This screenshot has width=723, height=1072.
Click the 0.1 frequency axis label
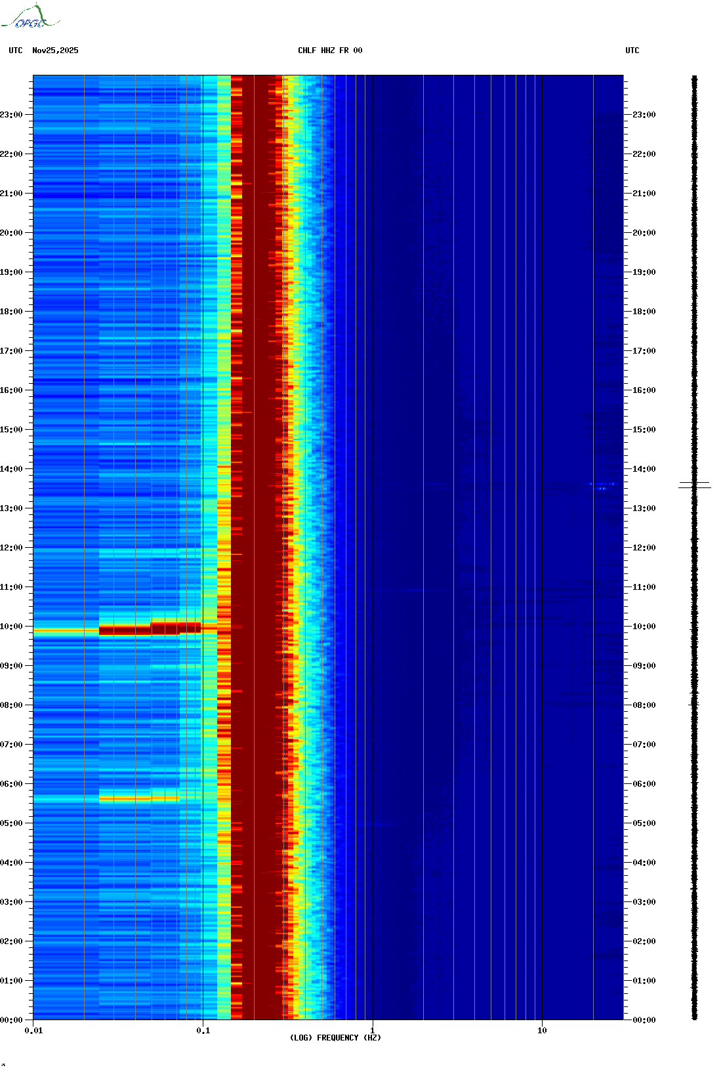point(203,1031)
